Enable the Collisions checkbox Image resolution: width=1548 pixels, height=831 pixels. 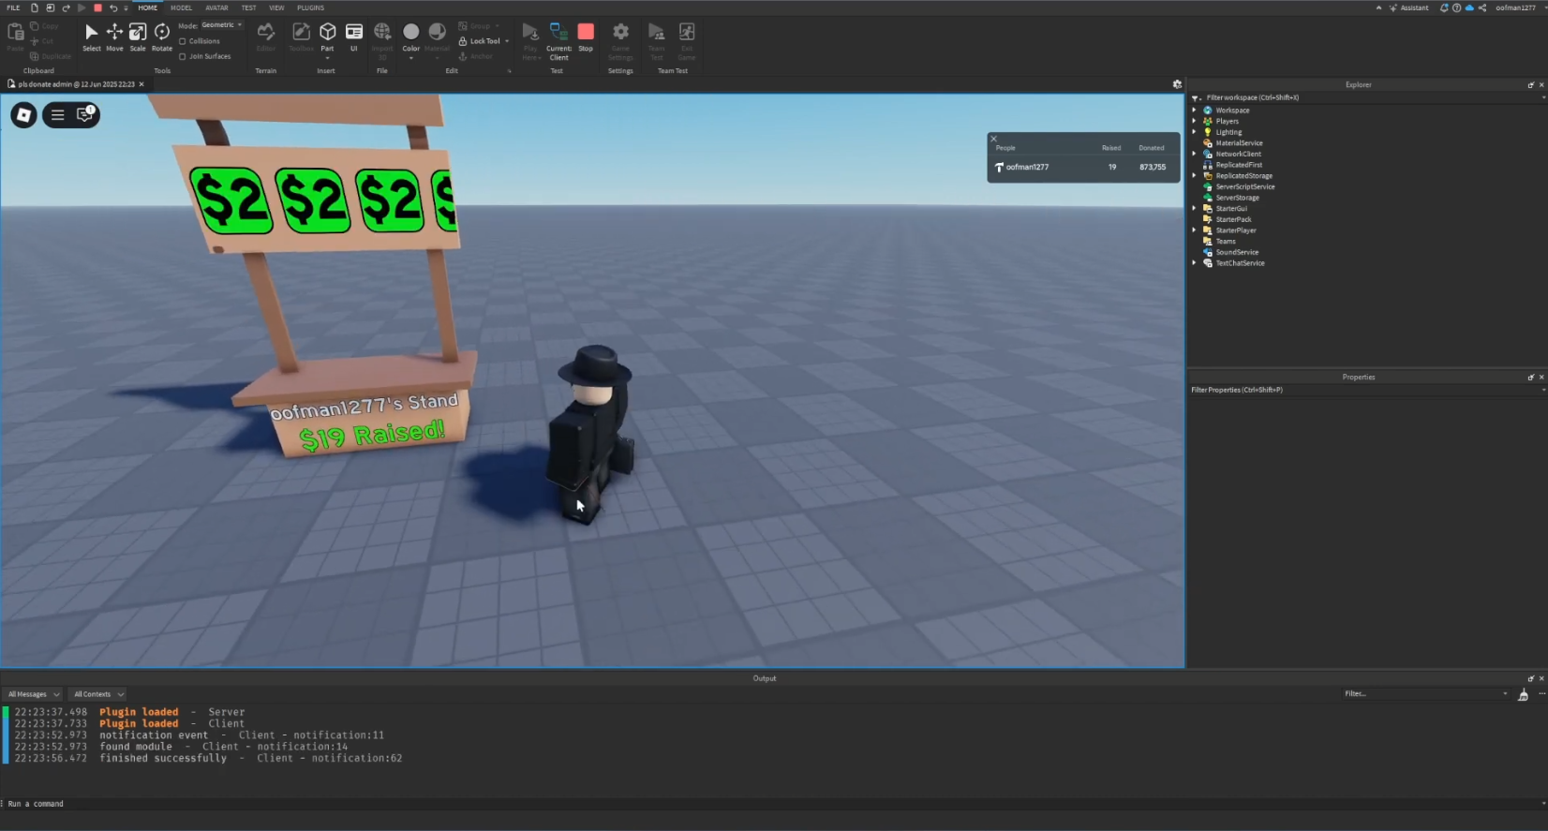pos(183,41)
